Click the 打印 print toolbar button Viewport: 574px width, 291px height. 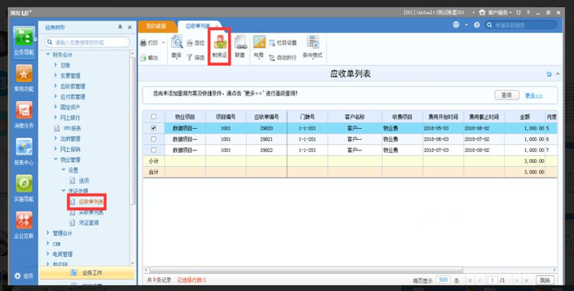point(149,43)
